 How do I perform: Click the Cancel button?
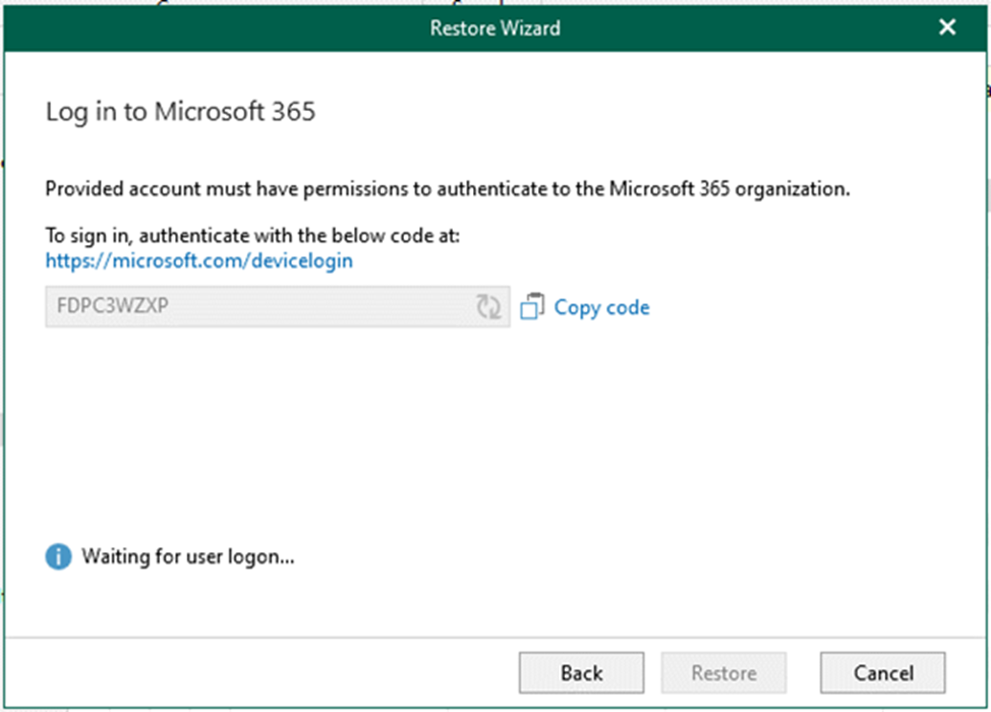click(x=881, y=673)
